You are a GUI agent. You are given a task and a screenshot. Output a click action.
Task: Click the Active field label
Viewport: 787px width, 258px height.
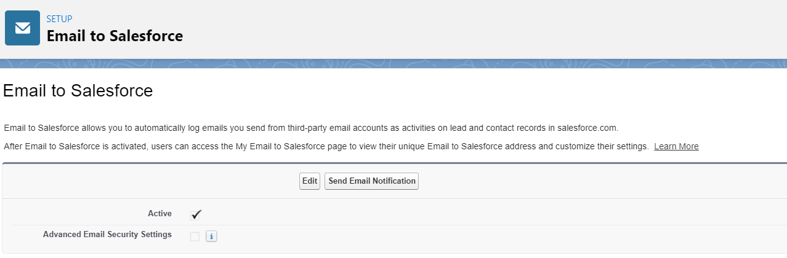coord(159,214)
